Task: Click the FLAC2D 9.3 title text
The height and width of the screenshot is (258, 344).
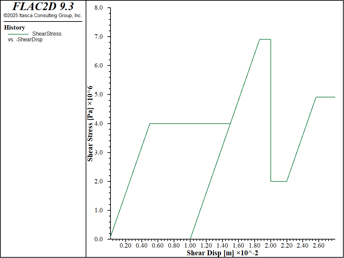Action: tap(43, 6)
